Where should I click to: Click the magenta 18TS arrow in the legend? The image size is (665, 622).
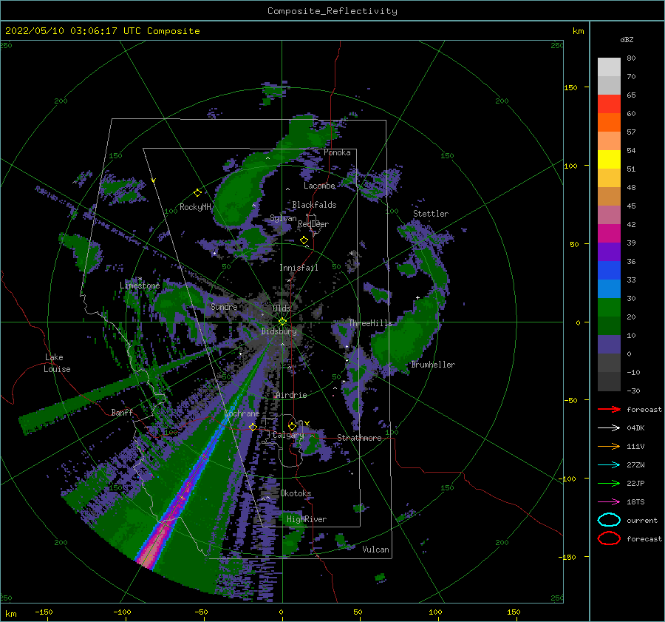click(609, 502)
